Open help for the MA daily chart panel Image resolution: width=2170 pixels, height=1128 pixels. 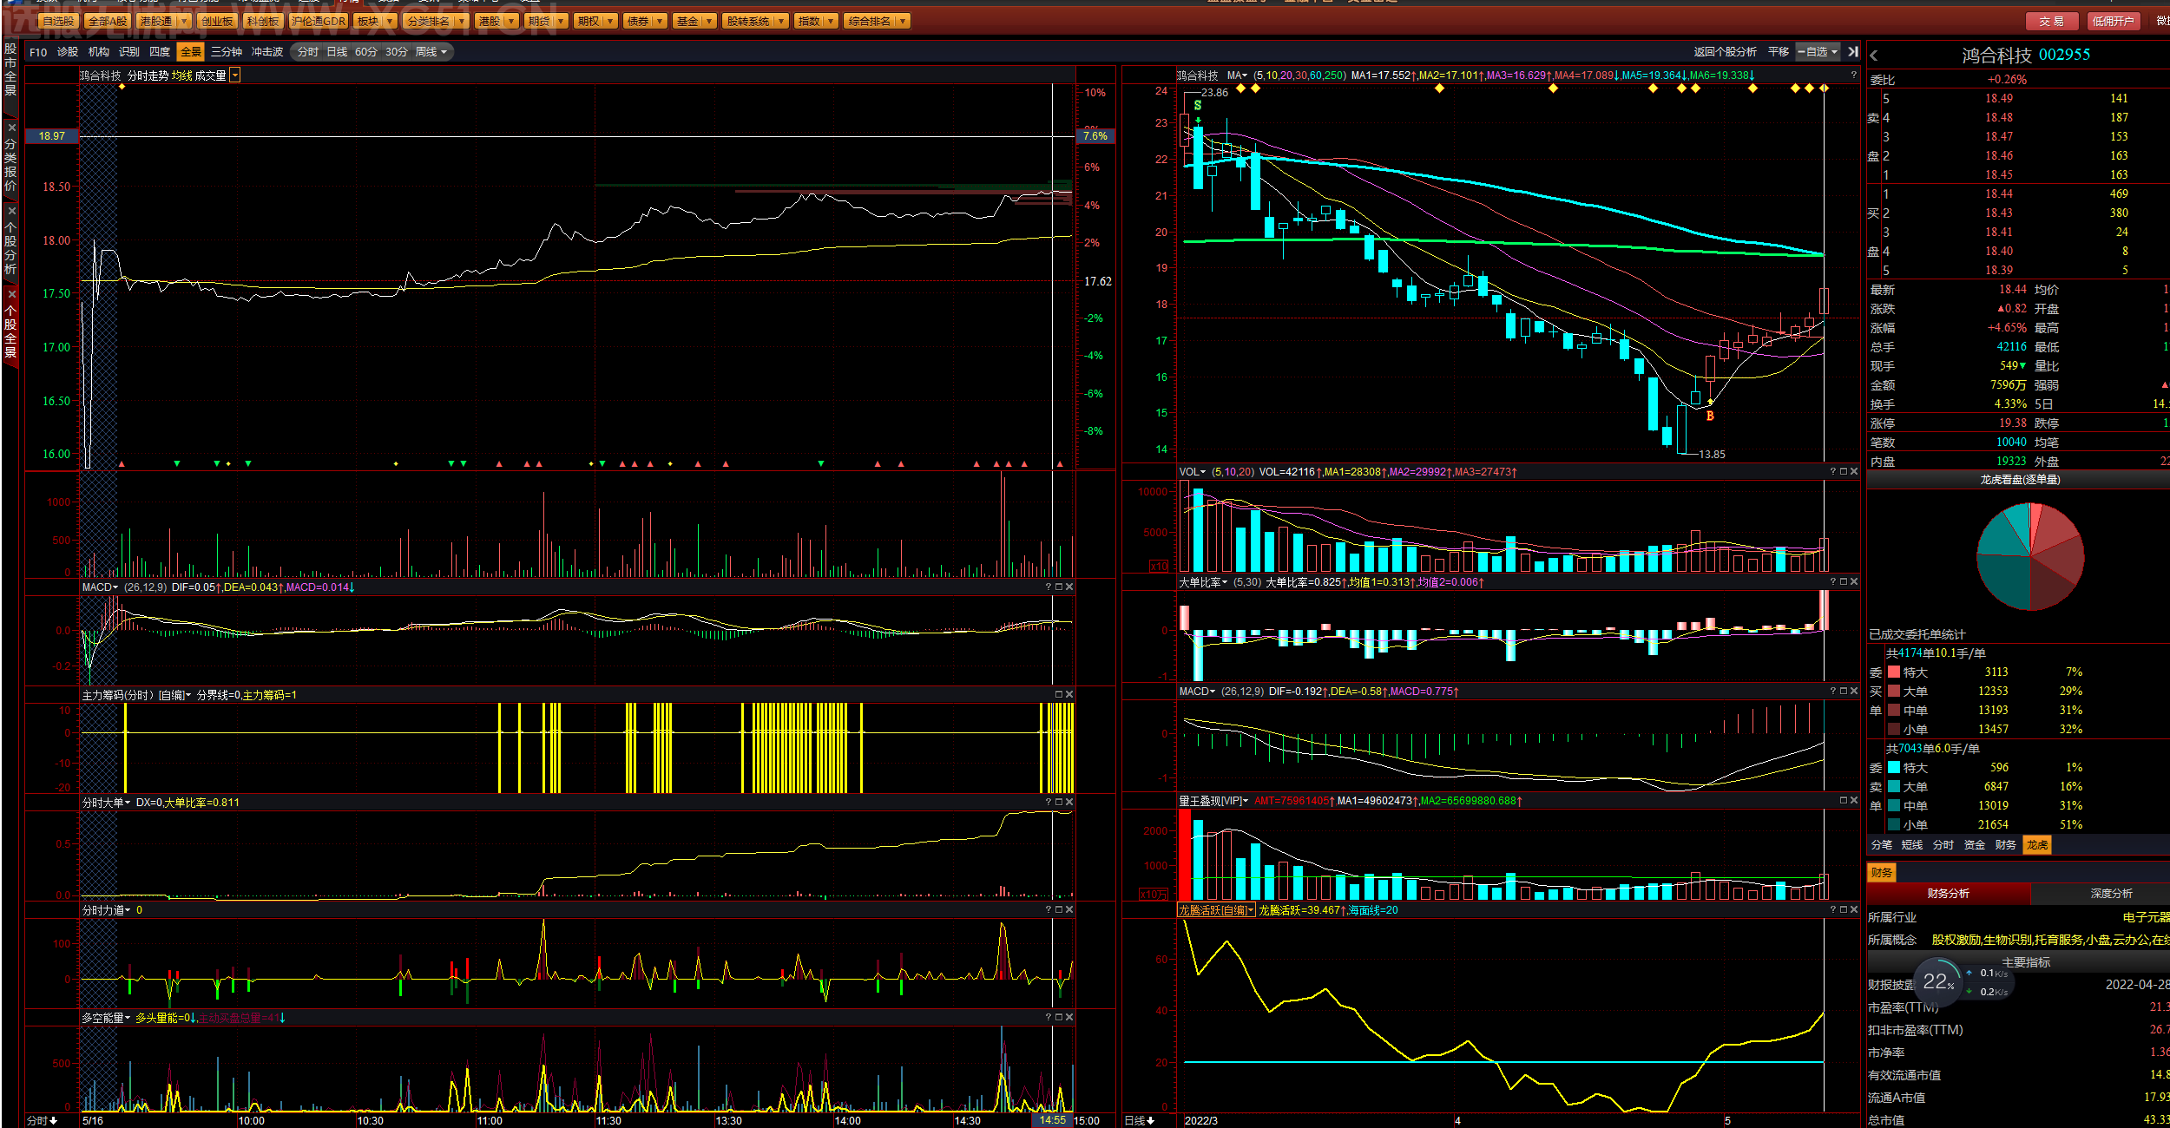pos(1853,75)
